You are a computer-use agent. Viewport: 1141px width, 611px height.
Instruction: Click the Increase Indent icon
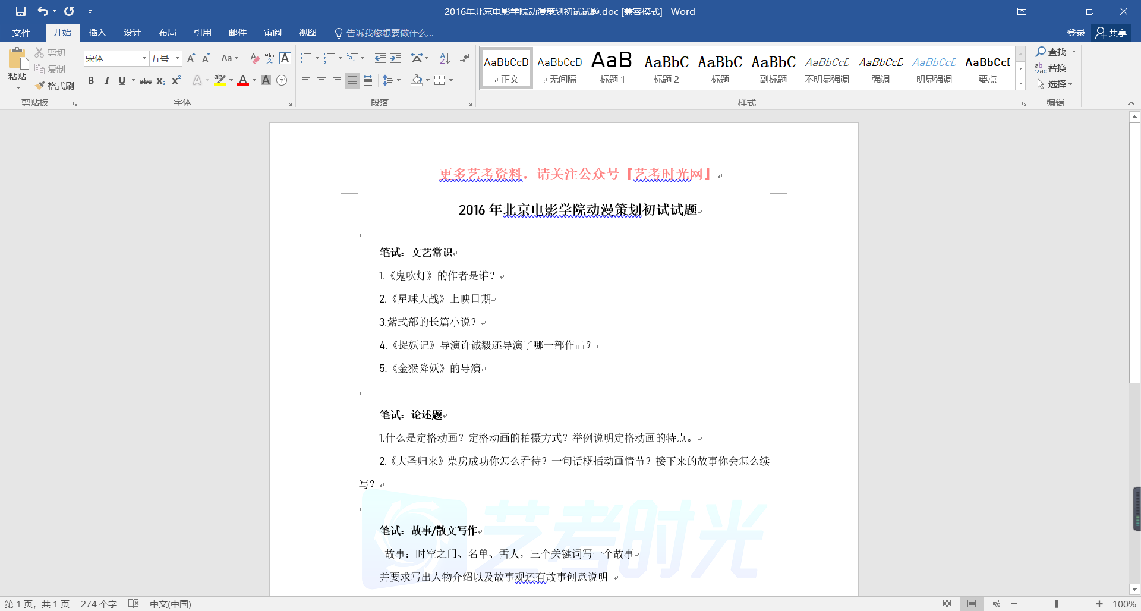click(396, 58)
